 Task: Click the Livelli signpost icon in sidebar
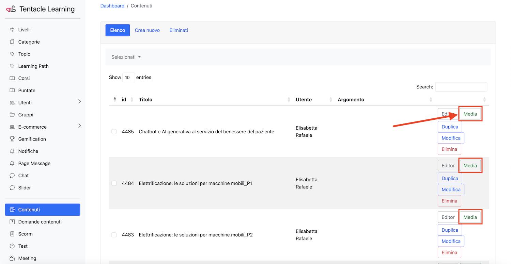12,30
